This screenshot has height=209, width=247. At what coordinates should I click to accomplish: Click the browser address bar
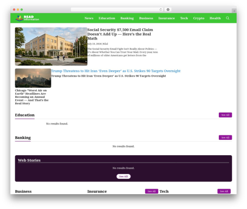[x=117, y=9]
